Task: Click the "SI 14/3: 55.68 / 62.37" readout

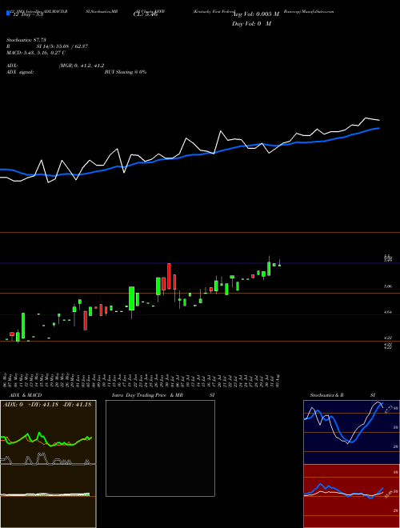Action: (x=62, y=46)
